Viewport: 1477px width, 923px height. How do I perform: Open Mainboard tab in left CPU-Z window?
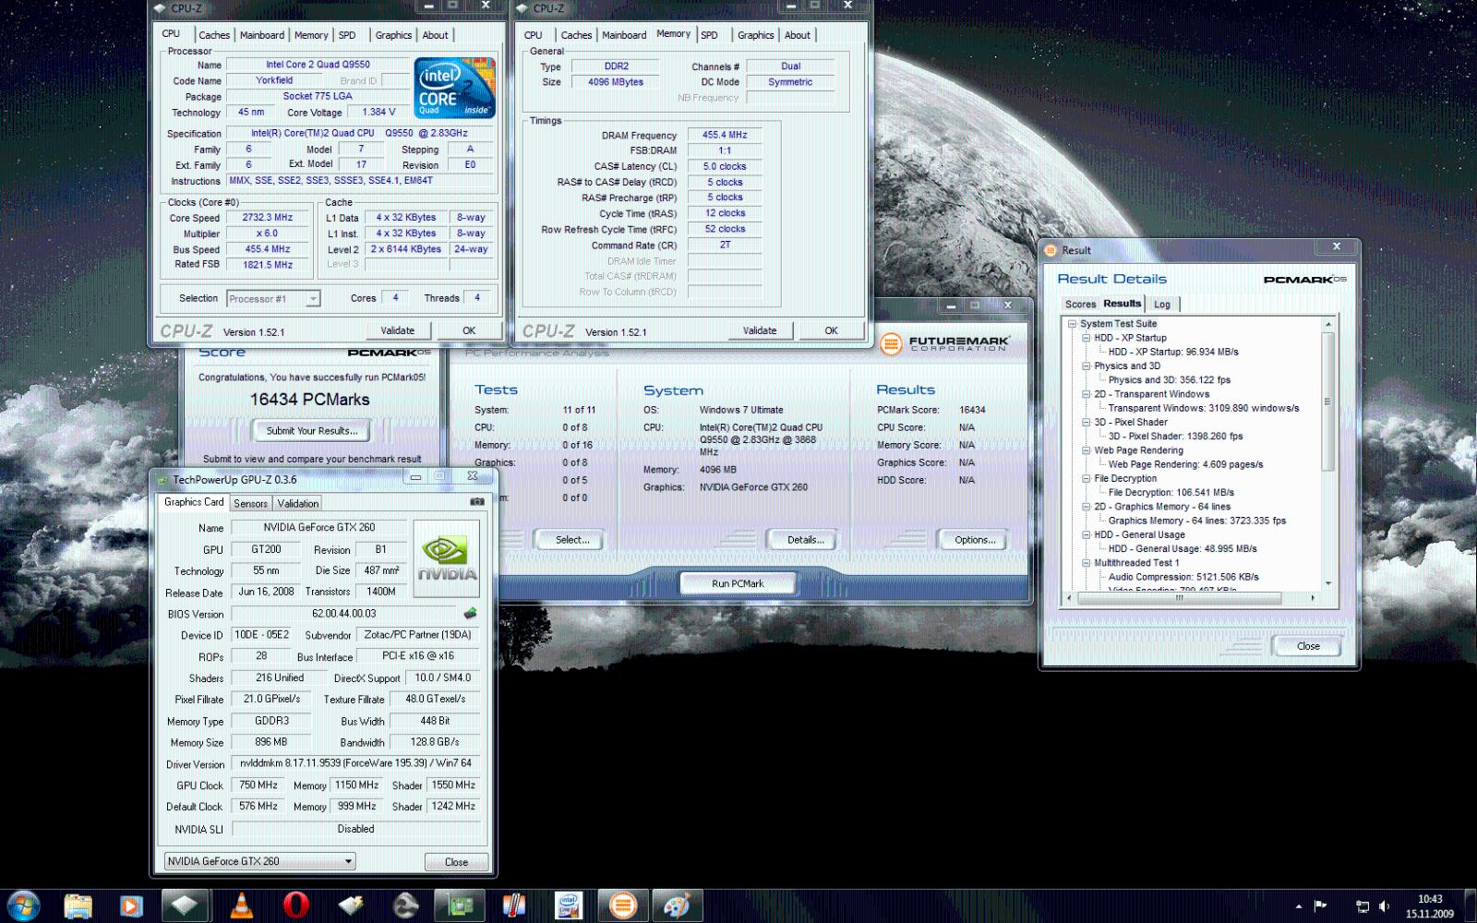coord(262,35)
